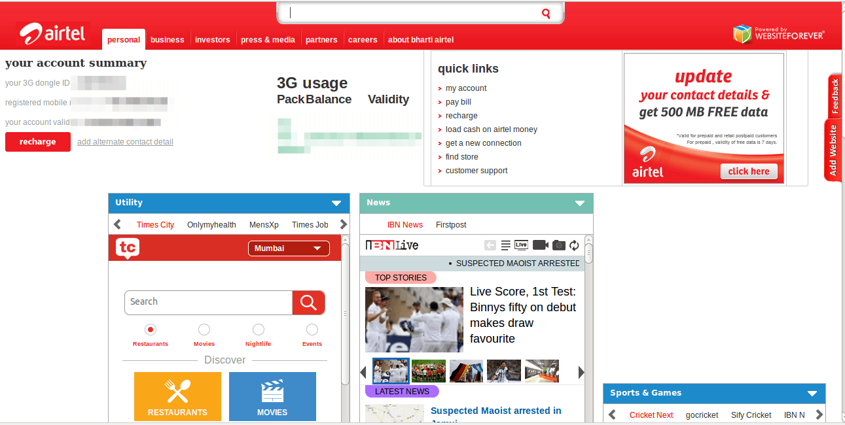Open the partners tab

(321, 40)
